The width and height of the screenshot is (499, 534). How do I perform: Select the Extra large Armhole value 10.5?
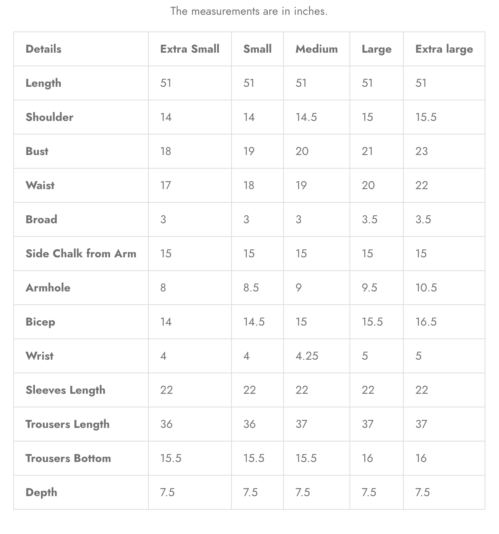pyautogui.click(x=426, y=288)
